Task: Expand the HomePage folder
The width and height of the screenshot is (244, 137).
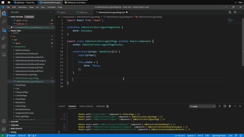Action: point(20,99)
